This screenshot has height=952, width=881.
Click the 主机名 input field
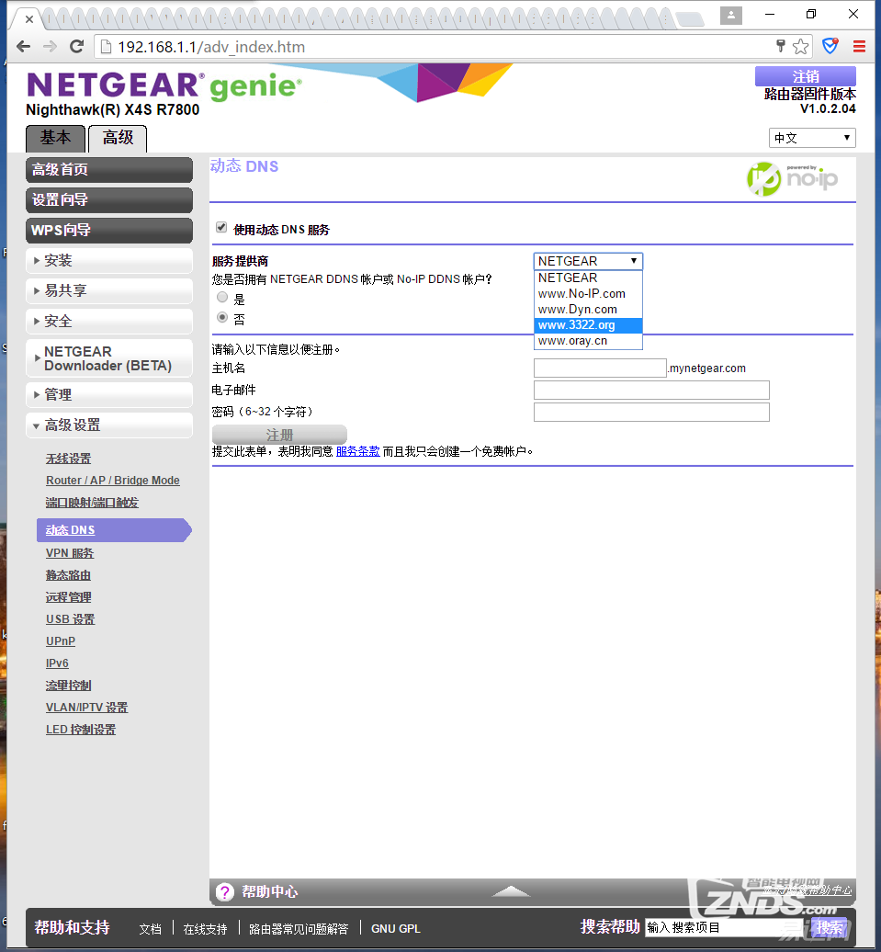click(x=600, y=368)
